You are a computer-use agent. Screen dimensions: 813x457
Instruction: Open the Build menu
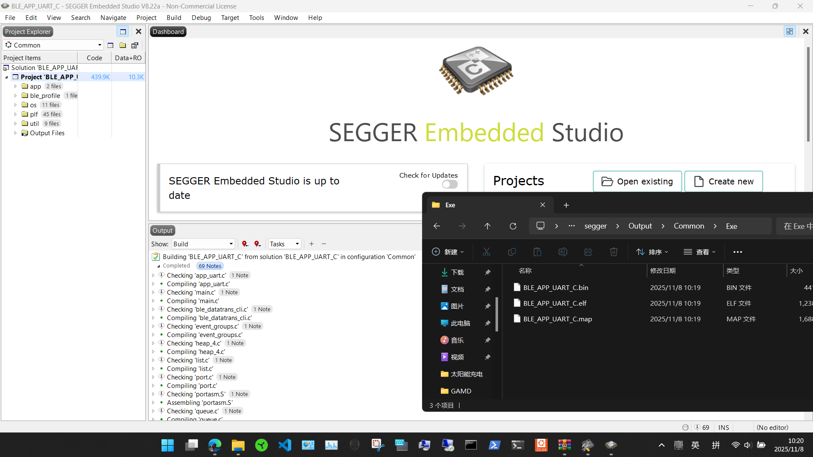click(x=174, y=17)
